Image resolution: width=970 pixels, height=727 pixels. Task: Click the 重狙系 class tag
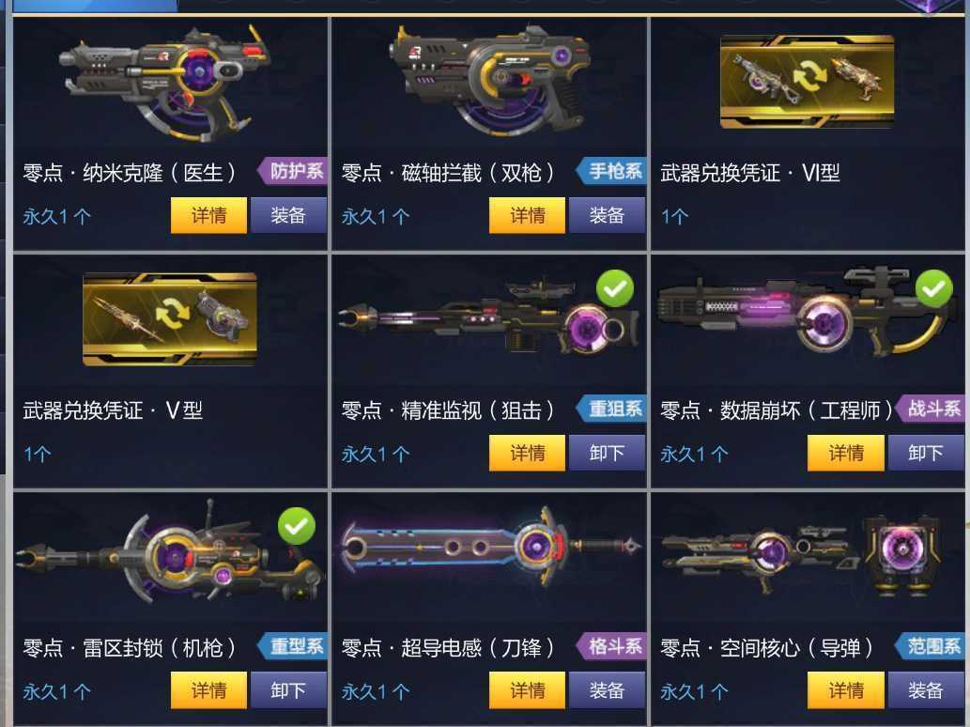[611, 409]
